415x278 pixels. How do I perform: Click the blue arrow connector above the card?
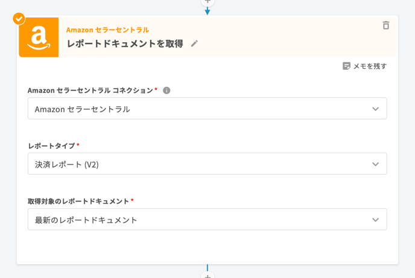pyautogui.click(x=207, y=11)
